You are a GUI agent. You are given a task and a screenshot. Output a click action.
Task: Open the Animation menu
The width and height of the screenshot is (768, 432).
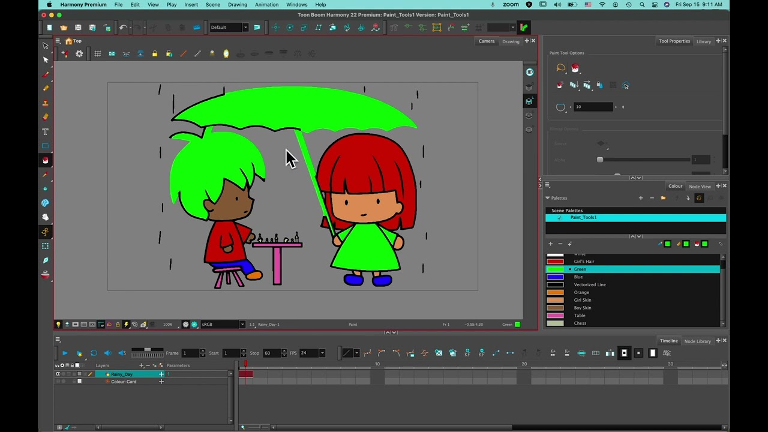pyautogui.click(x=266, y=5)
